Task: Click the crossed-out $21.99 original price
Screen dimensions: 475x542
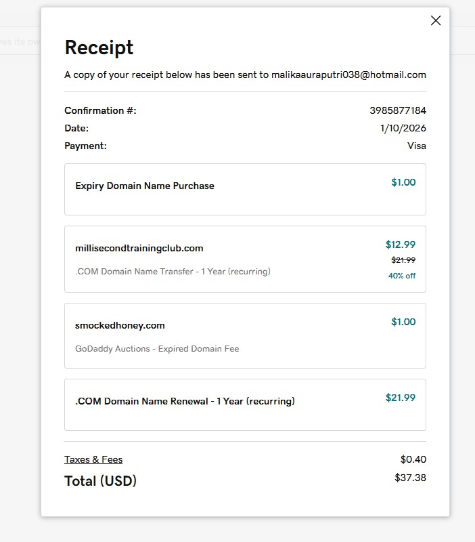Action: (x=403, y=260)
